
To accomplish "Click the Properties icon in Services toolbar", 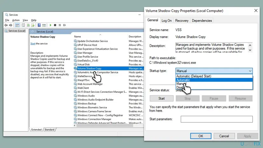I will click(x=23, y=25).
